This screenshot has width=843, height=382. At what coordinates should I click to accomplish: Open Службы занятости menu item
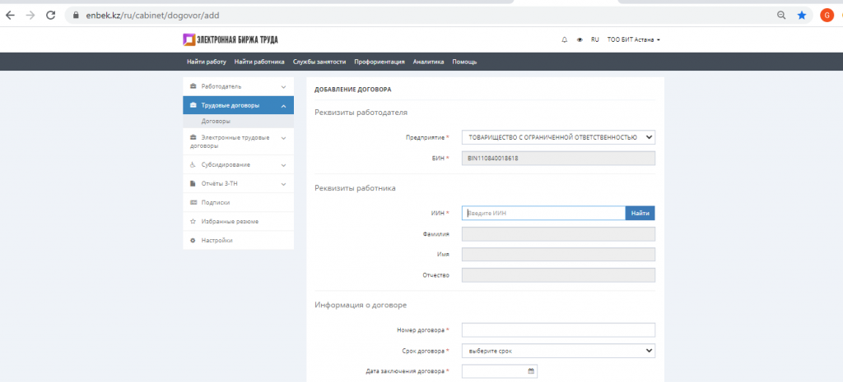[x=319, y=62]
